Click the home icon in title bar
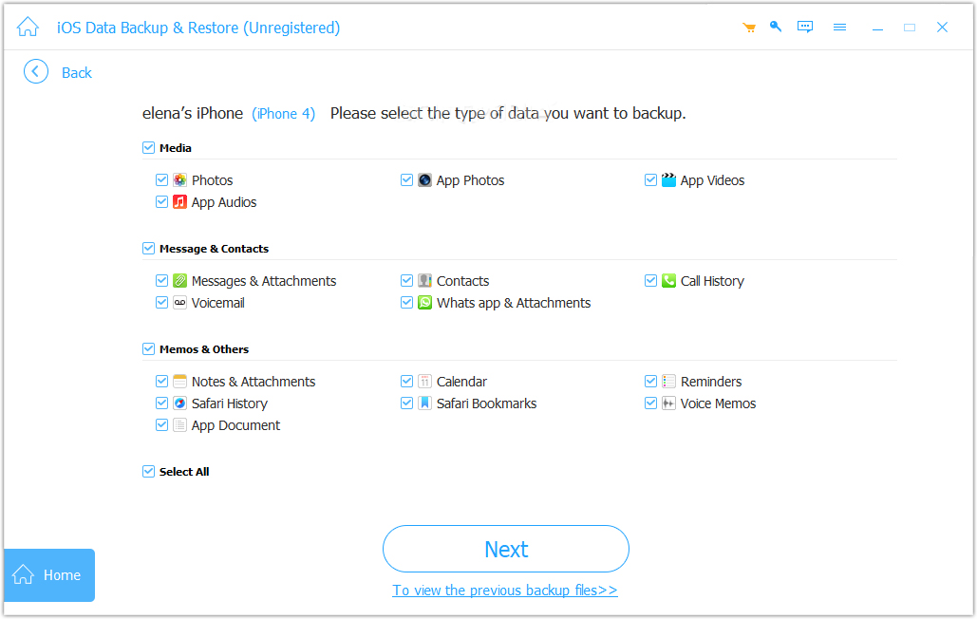This screenshot has height=619, width=977. point(28,28)
